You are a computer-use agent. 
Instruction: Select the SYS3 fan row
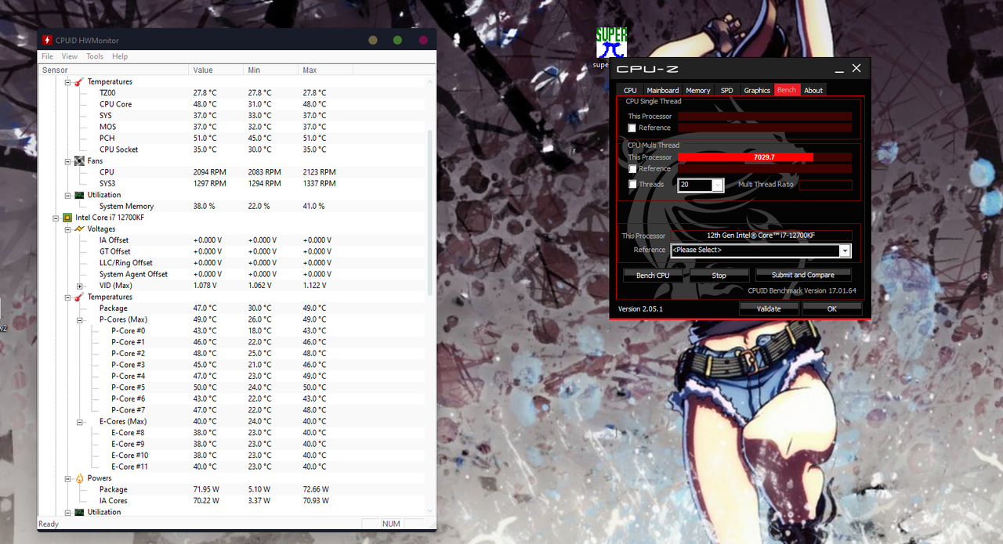coord(232,184)
